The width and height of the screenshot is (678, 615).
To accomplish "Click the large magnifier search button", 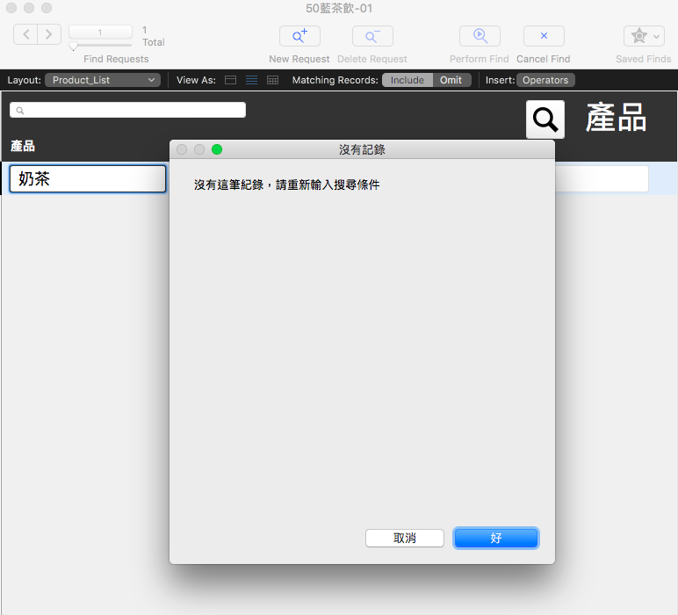I will (x=545, y=119).
